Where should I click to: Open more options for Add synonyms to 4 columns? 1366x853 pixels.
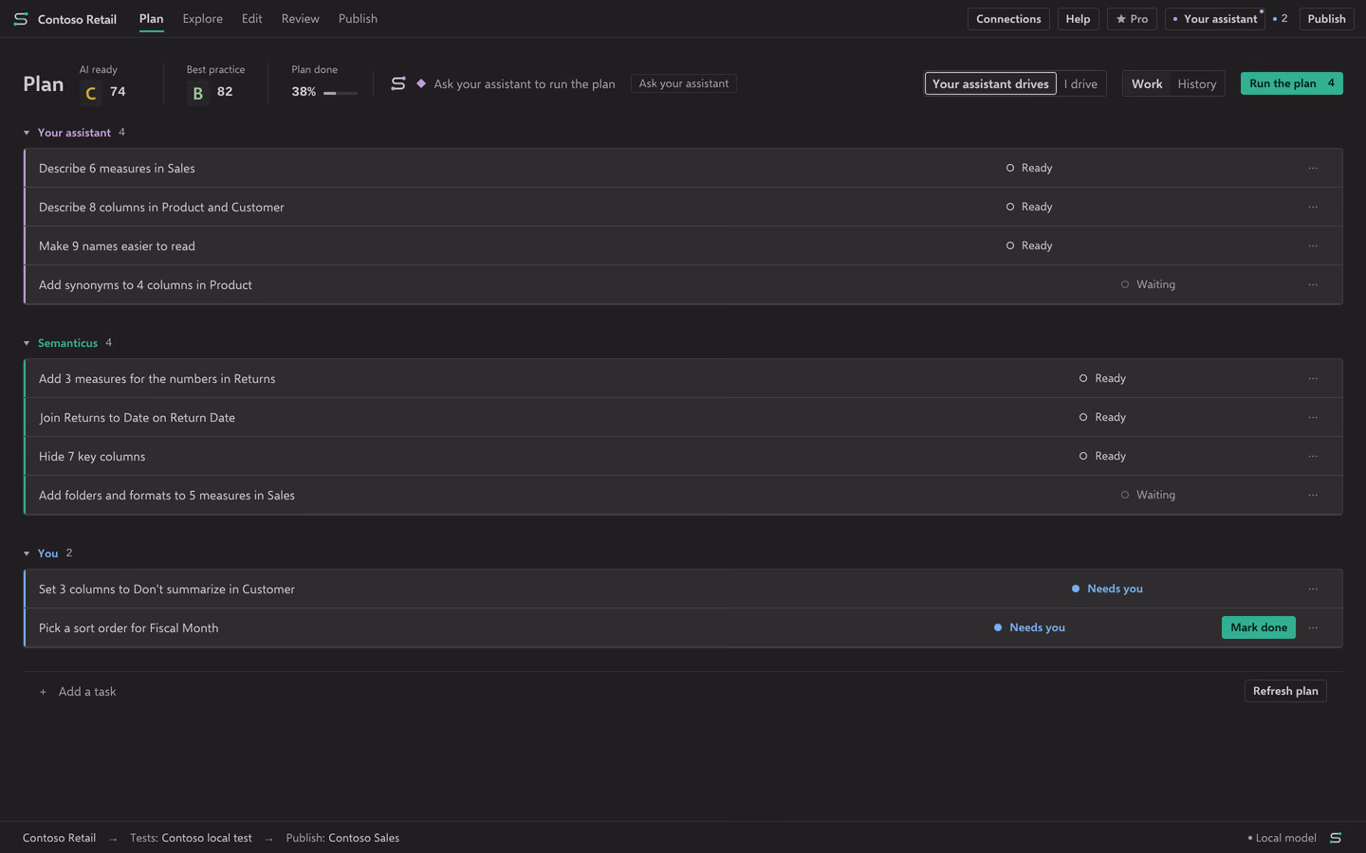point(1313,284)
